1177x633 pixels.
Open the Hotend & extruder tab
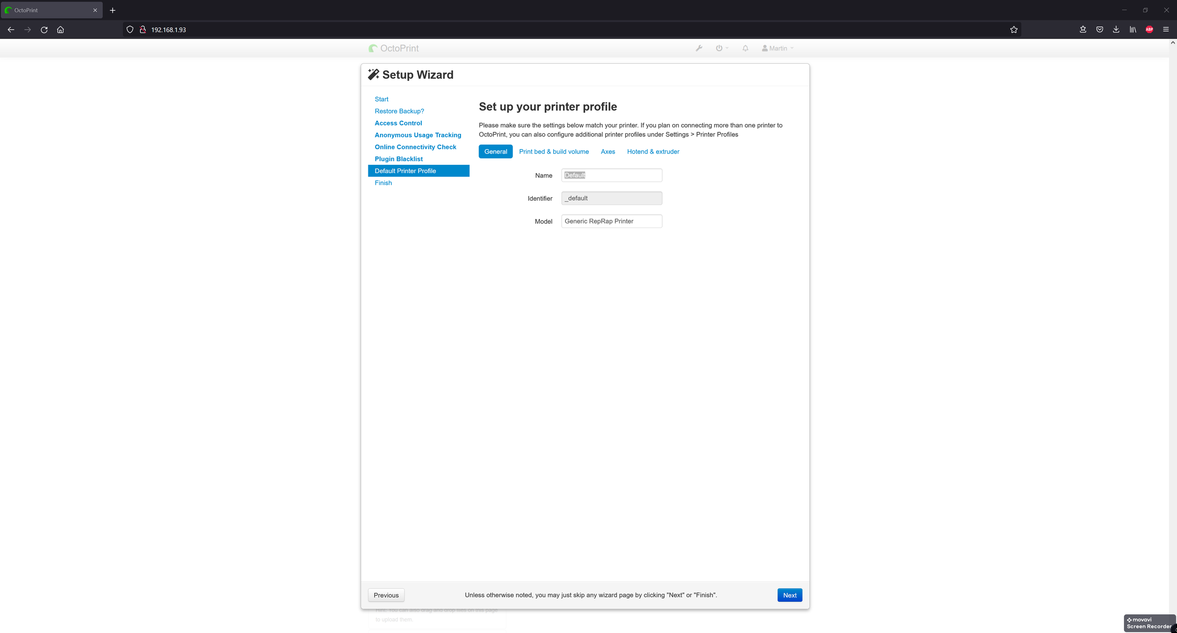653,152
